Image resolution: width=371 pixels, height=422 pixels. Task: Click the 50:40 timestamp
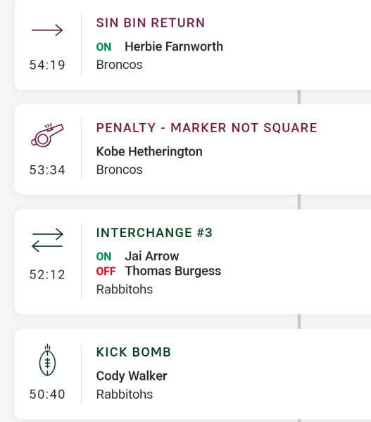(47, 395)
